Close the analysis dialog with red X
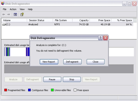Screen dimensions: 138x101 point(105,38)
